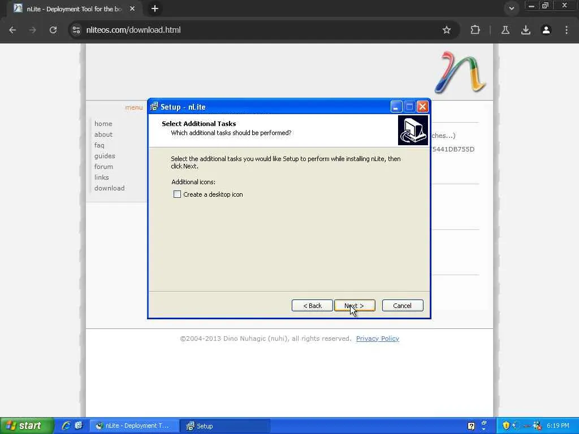Viewport: 579px width, 434px height.
Task: Open the browser Downloads icon
Action: [526, 30]
